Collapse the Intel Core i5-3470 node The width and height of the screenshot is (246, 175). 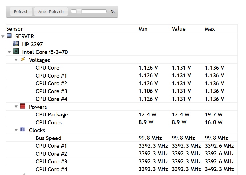point(9,52)
